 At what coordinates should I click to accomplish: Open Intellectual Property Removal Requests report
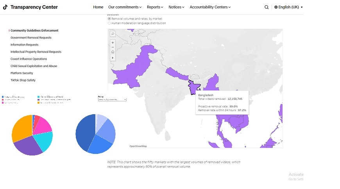36,52
